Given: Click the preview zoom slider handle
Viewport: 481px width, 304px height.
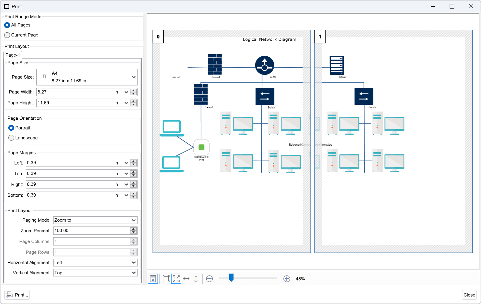Looking at the screenshot, I should pyautogui.click(x=231, y=278).
